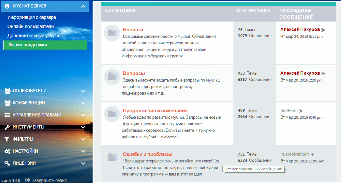The height and width of the screenshot is (183, 341).
Task: Click date Вт мар 29, 2016 9:40 pm
Action: 302,117
